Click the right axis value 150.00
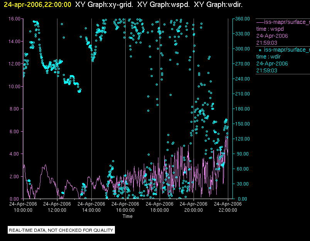The image size is (310, 241). pos(243,124)
